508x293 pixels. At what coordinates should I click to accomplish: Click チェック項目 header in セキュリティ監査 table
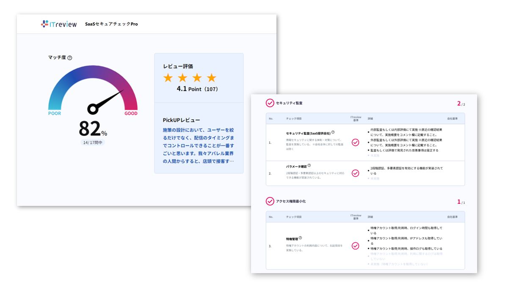tap(294, 118)
